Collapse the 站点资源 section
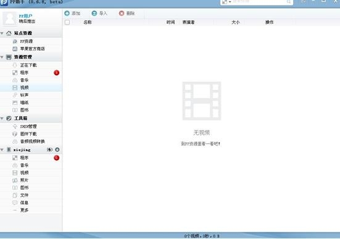This screenshot has height=239, width=340. coord(2,33)
